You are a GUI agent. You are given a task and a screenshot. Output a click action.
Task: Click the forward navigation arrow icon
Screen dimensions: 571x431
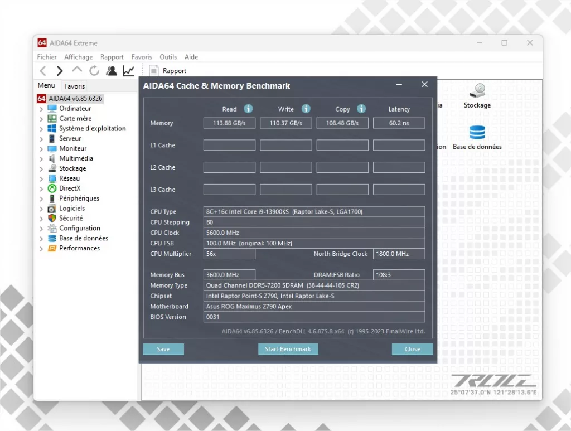click(60, 71)
